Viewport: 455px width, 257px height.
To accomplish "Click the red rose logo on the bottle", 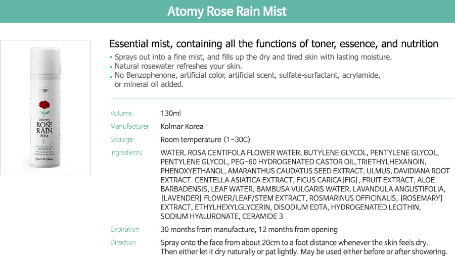I will pyautogui.click(x=44, y=109).
